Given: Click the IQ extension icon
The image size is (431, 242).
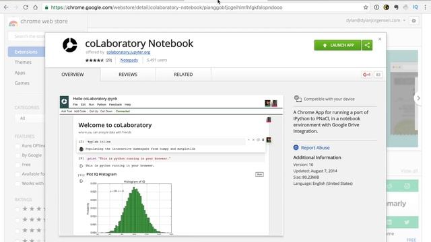Looking at the screenshot, I should coord(416,7).
